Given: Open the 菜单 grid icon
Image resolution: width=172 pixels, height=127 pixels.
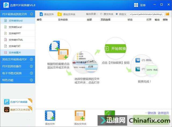Looking at the screenshot, I should click(x=136, y=5).
